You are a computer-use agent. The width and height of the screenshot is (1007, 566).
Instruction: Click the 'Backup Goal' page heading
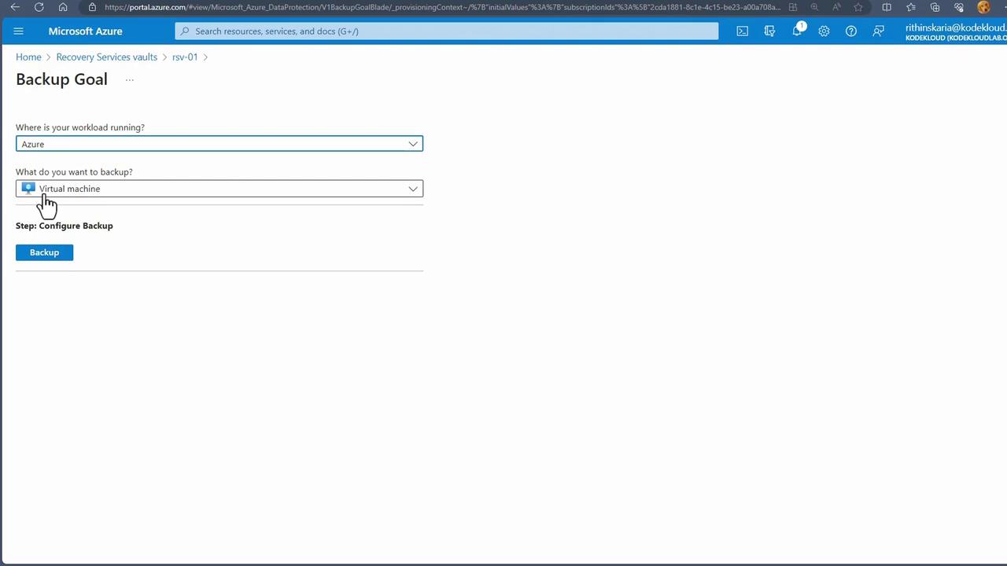[x=61, y=79]
